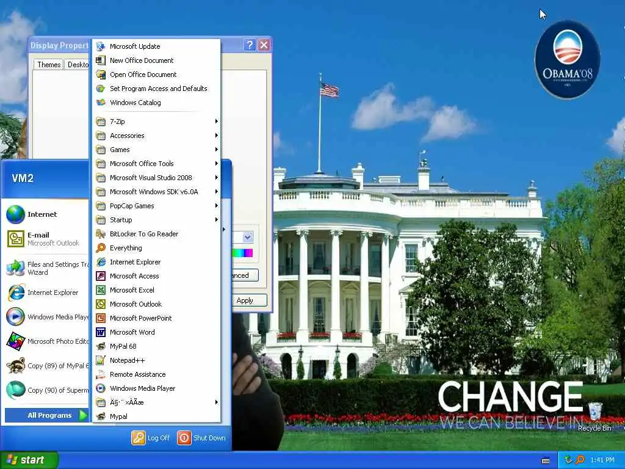Open Windows Media Player in recent programs
The height and width of the screenshot is (469, 625).
[46, 317]
